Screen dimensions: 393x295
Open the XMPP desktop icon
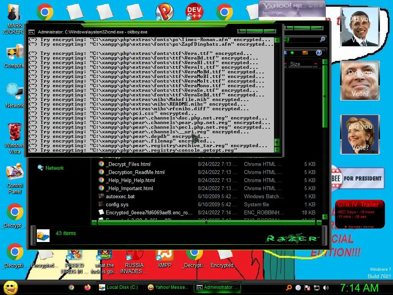click(164, 259)
